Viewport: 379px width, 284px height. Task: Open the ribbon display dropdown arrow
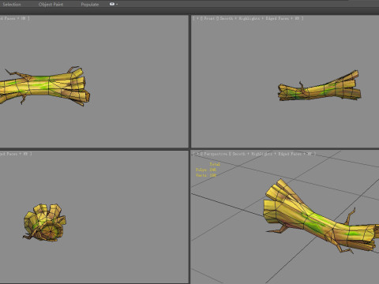(x=117, y=4)
